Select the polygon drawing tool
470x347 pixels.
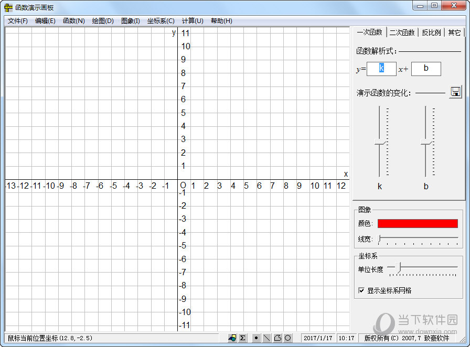[x=277, y=338]
